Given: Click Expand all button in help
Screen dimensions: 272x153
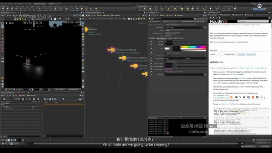Looking at the screenshot, I should point(252,54).
